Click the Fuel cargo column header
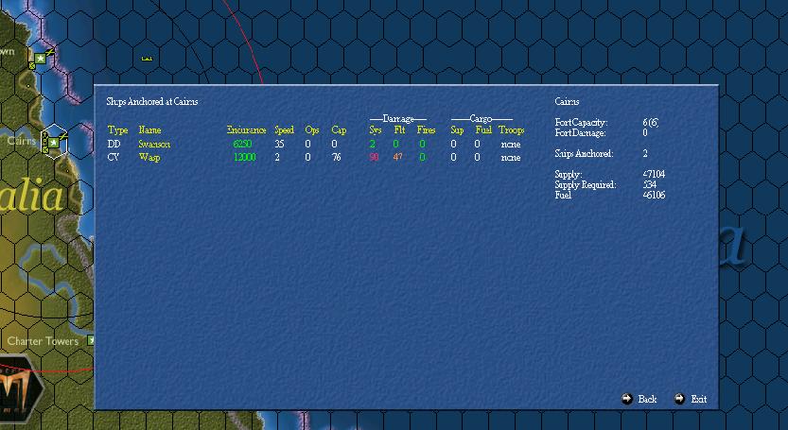The width and height of the screenshot is (788, 430). [483, 130]
